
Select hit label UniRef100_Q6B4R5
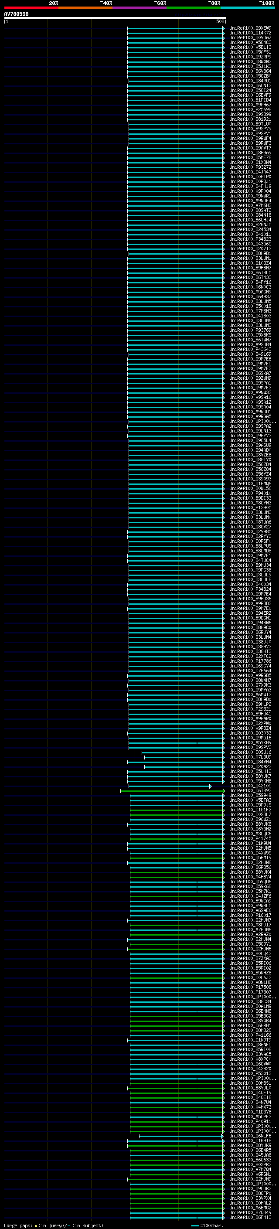[x=250, y=1150]
